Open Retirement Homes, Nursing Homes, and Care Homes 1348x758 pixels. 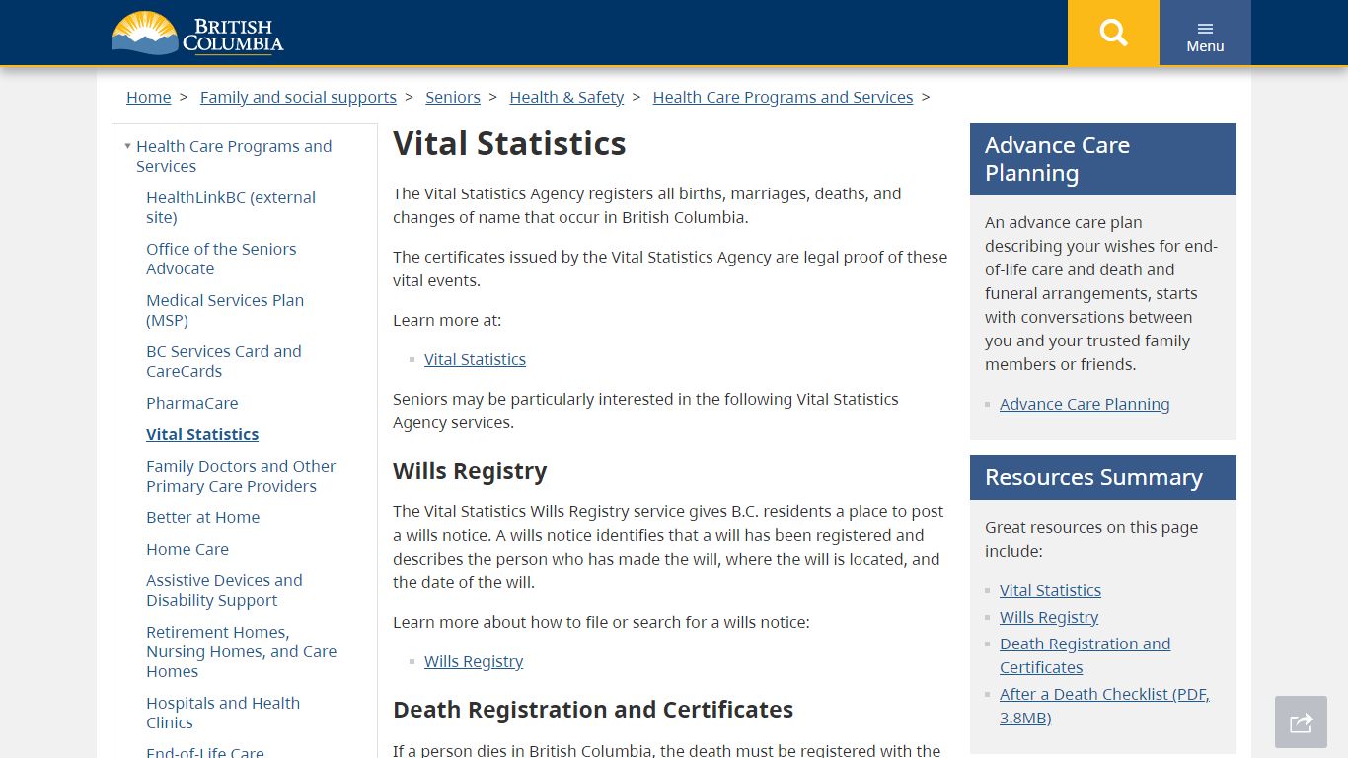242,651
